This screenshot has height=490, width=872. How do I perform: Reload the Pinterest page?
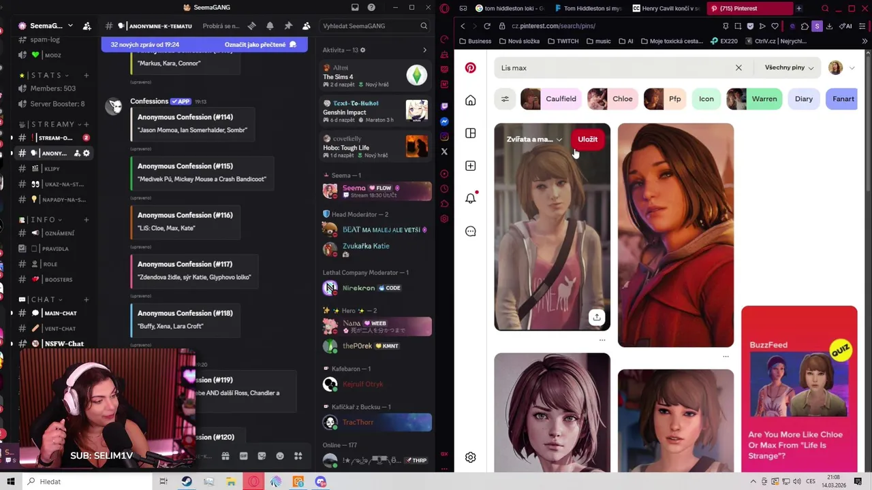[487, 26]
